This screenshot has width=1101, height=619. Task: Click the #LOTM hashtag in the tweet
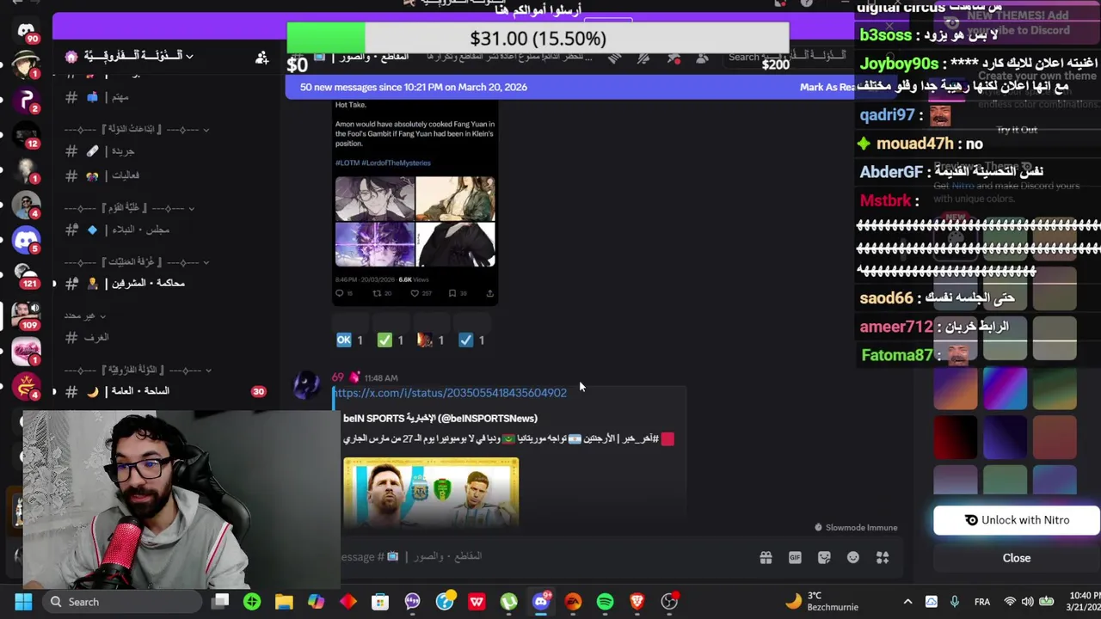click(x=348, y=162)
